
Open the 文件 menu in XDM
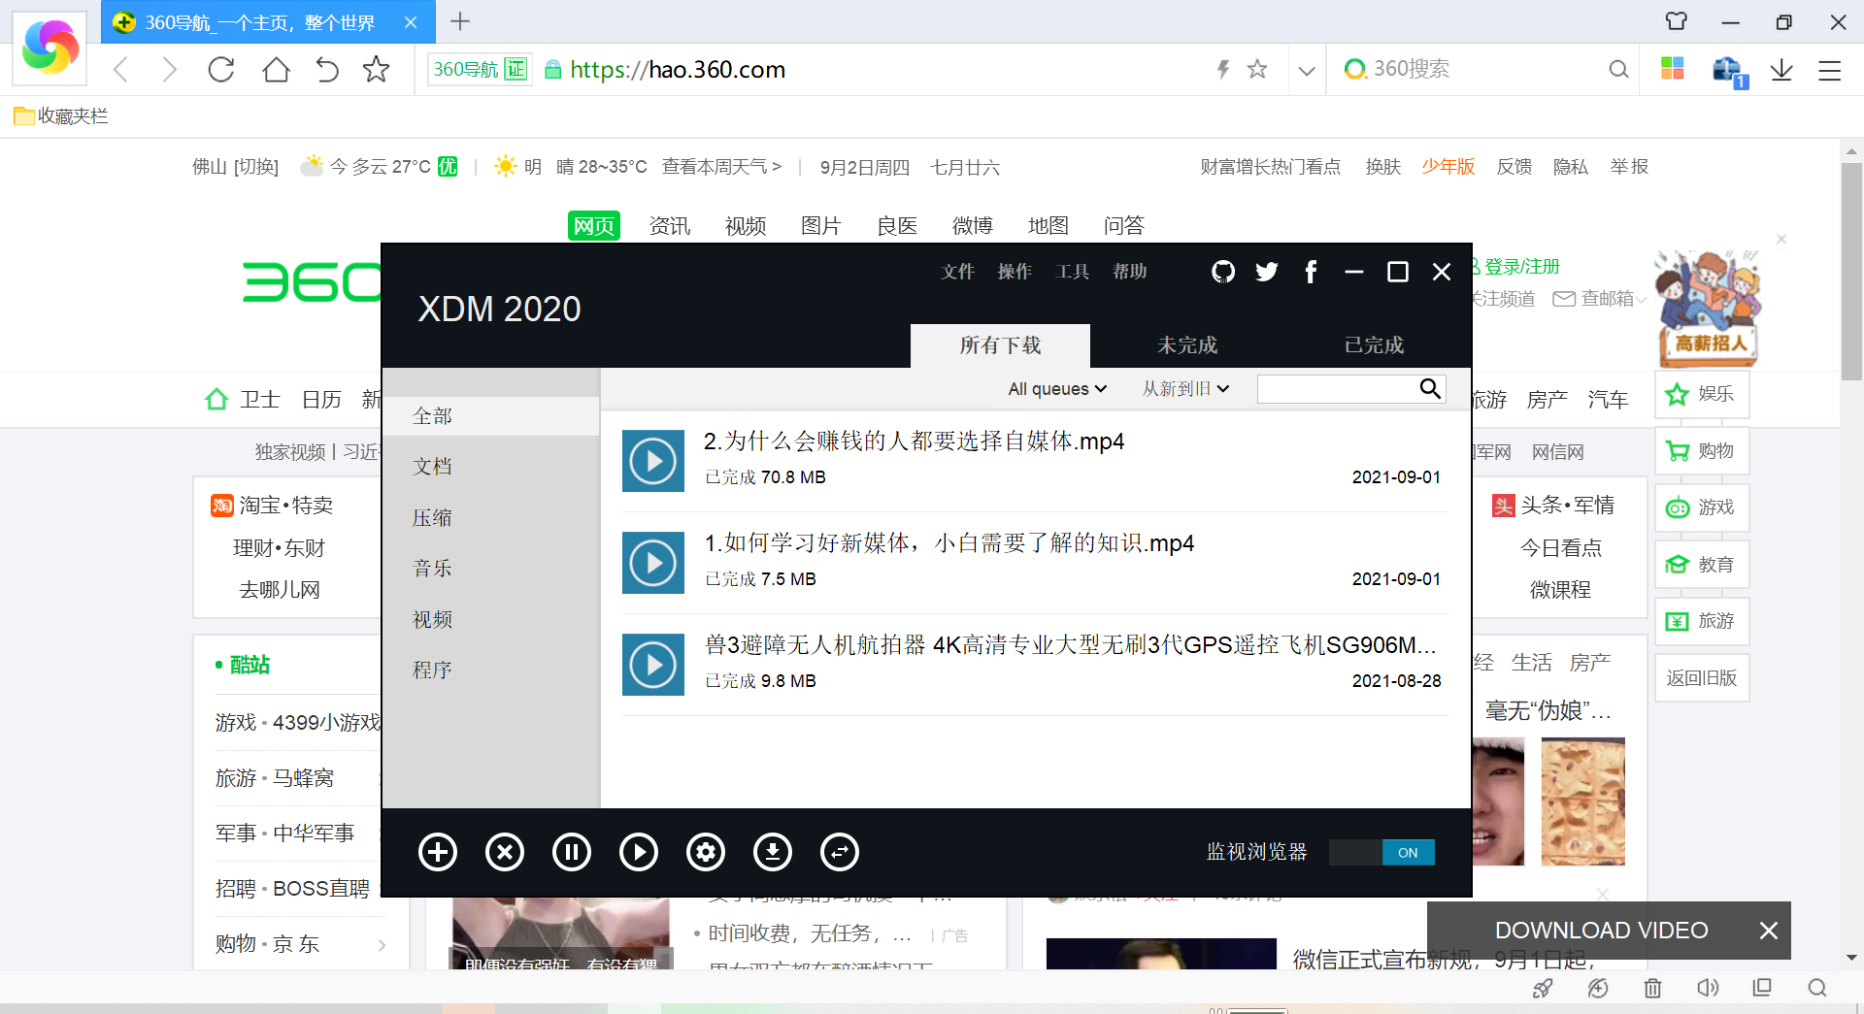957,272
